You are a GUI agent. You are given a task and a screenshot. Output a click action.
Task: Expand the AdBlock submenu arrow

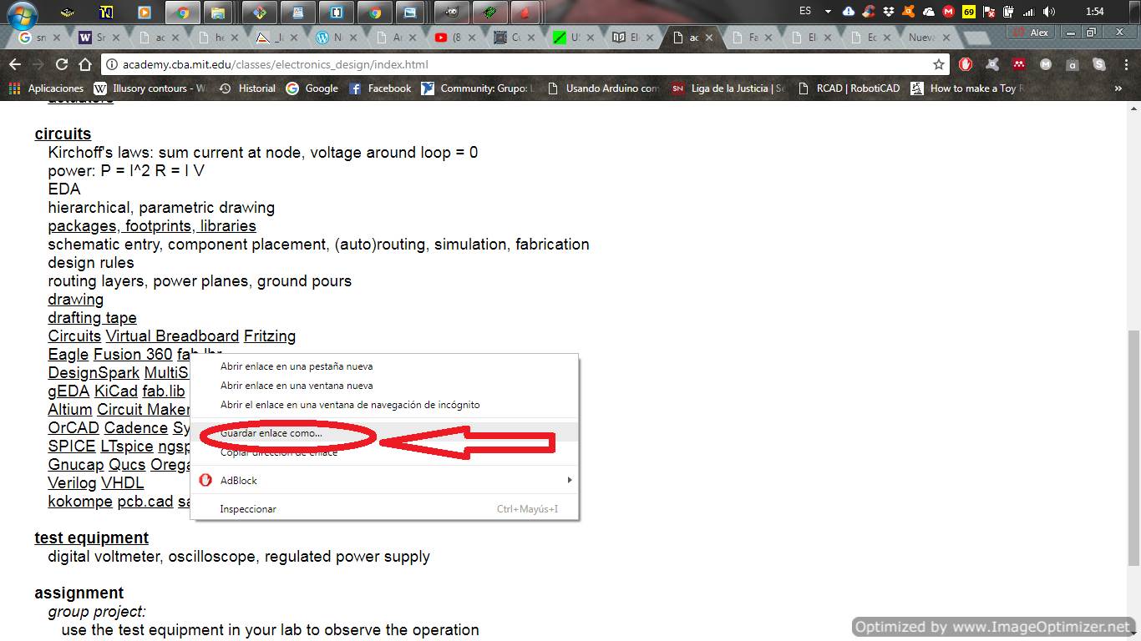point(570,480)
